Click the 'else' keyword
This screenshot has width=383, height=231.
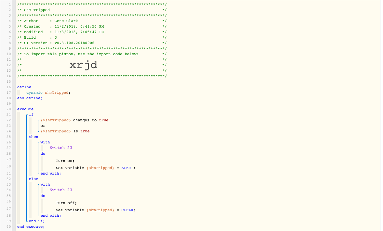[x=33, y=179]
